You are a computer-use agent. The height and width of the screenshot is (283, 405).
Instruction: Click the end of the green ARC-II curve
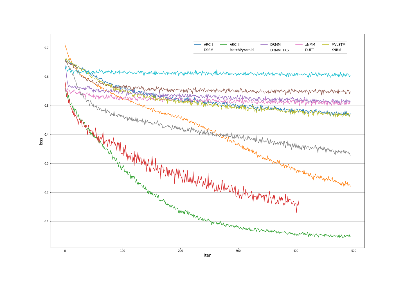(350, 236)
